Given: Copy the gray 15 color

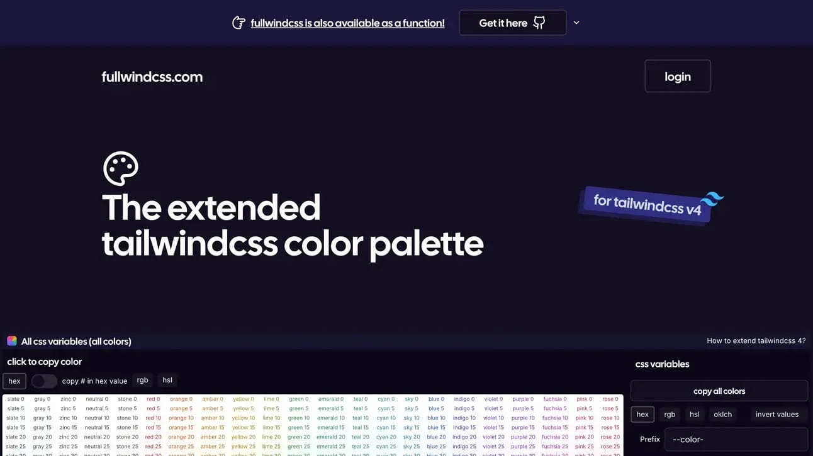Looking at the screenshot, I should [x=42, y=428].
